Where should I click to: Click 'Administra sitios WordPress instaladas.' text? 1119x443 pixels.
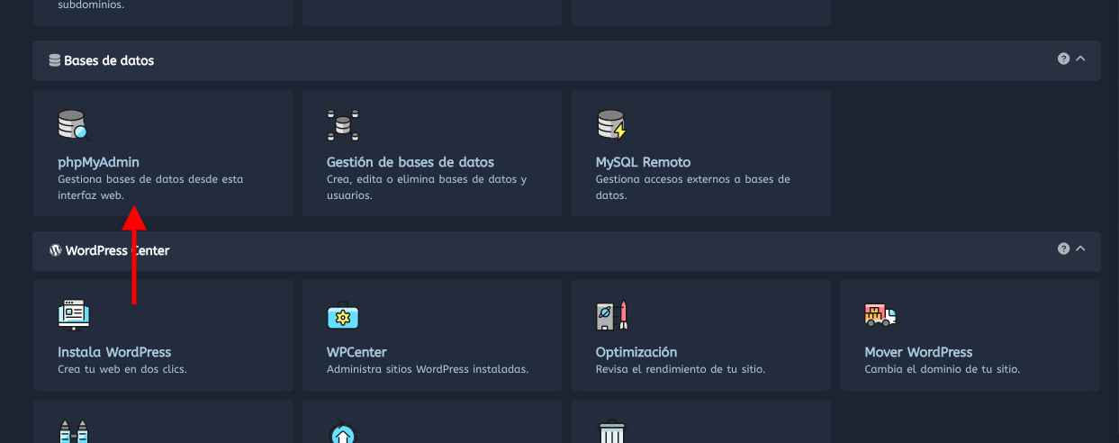click(x=428, y=369)
